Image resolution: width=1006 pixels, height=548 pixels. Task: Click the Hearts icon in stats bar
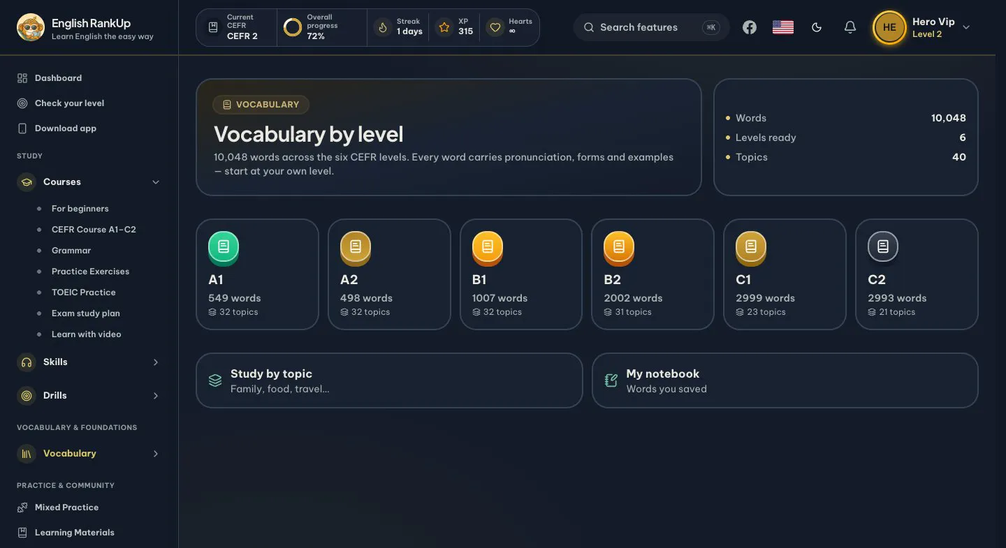[495, 28]
